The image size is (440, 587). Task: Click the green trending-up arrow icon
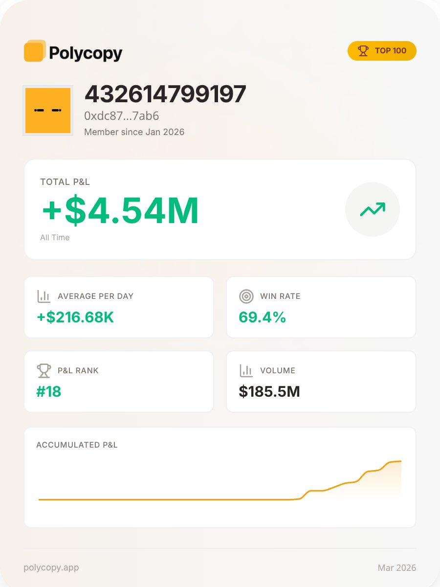tap(373, 209)
